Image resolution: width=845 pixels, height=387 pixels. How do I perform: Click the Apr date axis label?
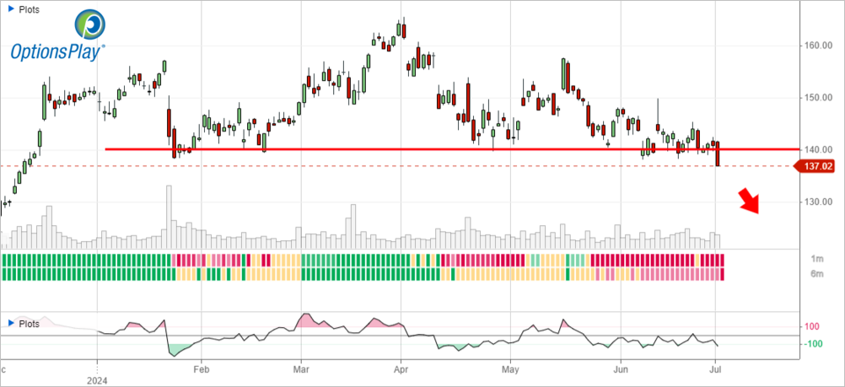401,370
